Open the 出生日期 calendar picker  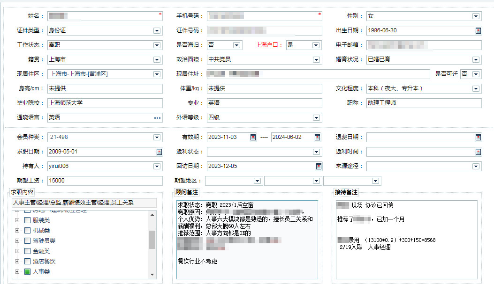point(478,31)
